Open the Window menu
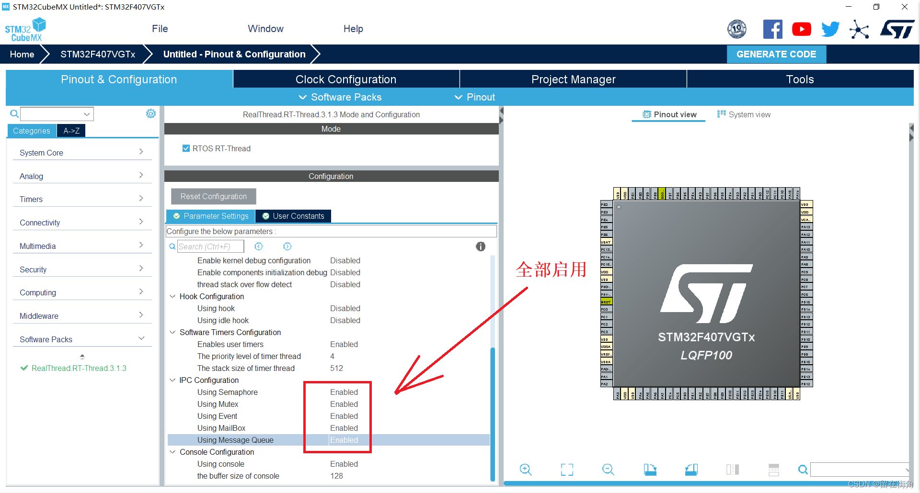The height and width of the screenshot is (493, 920). pyautogui.click(x=265, y=29)
